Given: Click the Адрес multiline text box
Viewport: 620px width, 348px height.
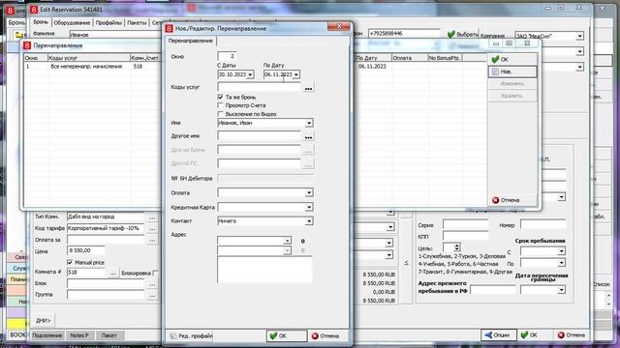Looking at the screenshot, I should click(264, 270).
